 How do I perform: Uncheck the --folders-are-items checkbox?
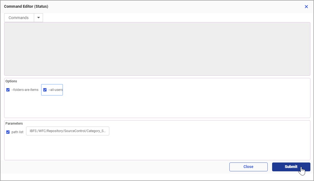tap(8, 90)
